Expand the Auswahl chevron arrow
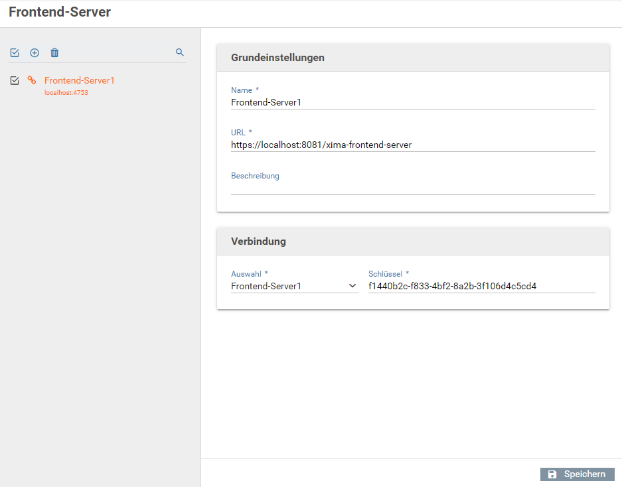This screenshot has width=622, height=487. tap(352, 286)
